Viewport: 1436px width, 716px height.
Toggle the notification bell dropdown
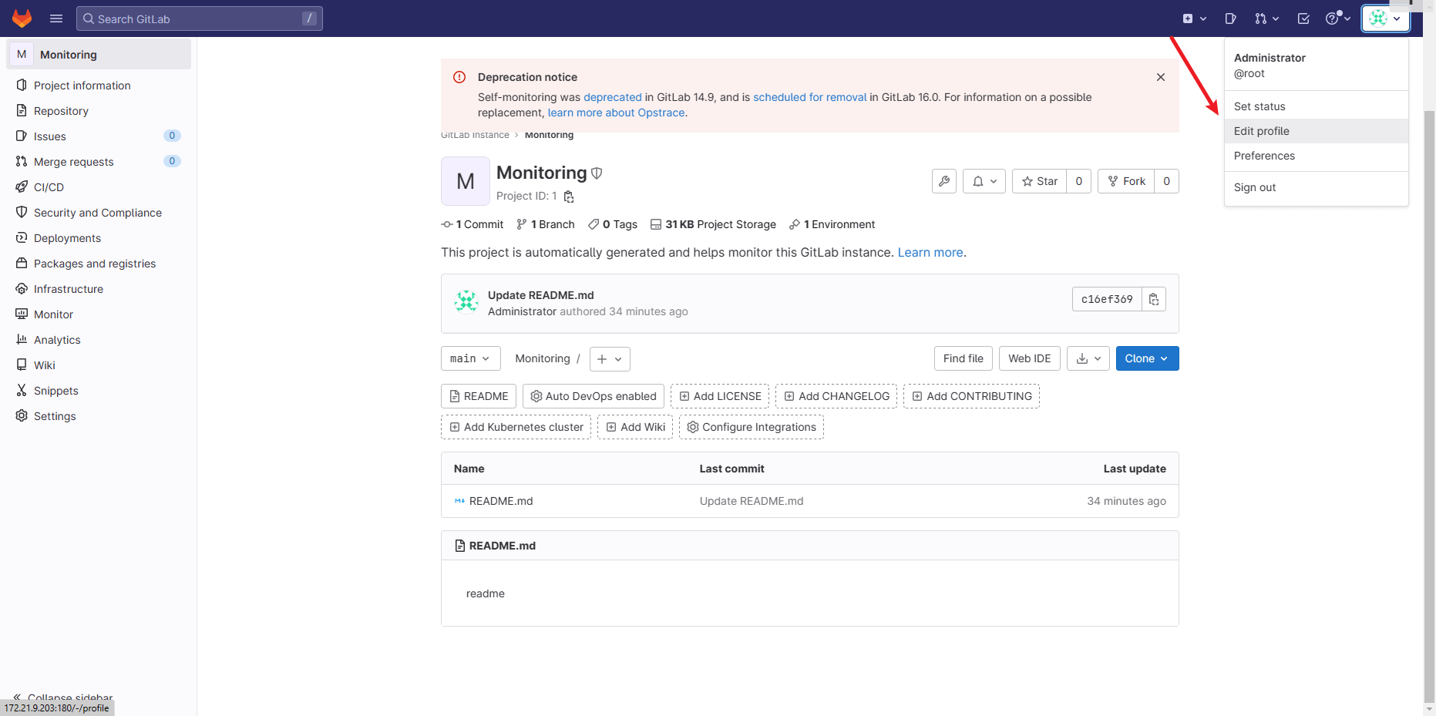point(984,181)
